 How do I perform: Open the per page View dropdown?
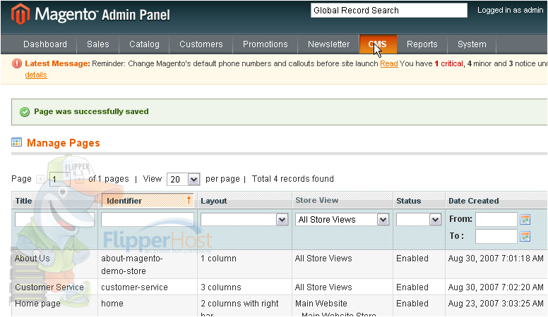pos(183,179)
